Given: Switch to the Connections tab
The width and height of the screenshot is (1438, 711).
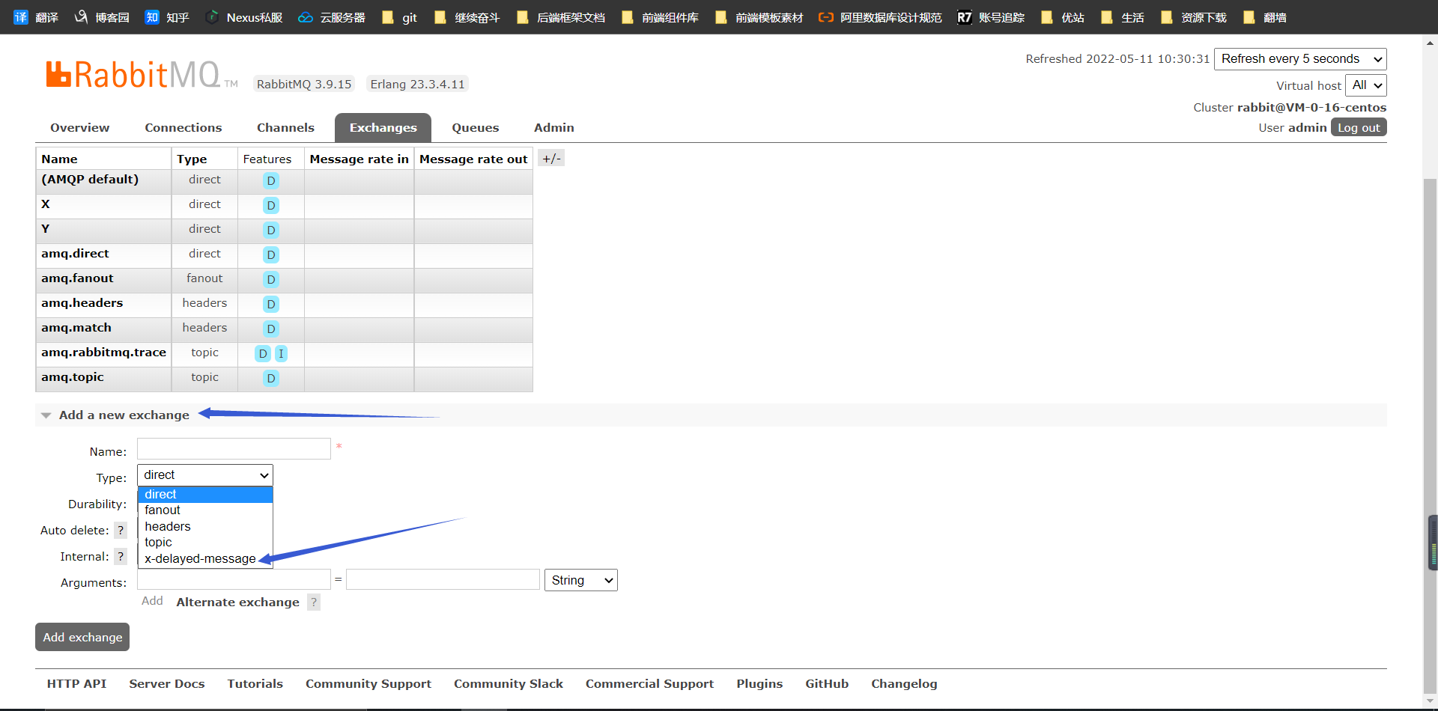Looking at the screenshot, I should pos(183,128).
